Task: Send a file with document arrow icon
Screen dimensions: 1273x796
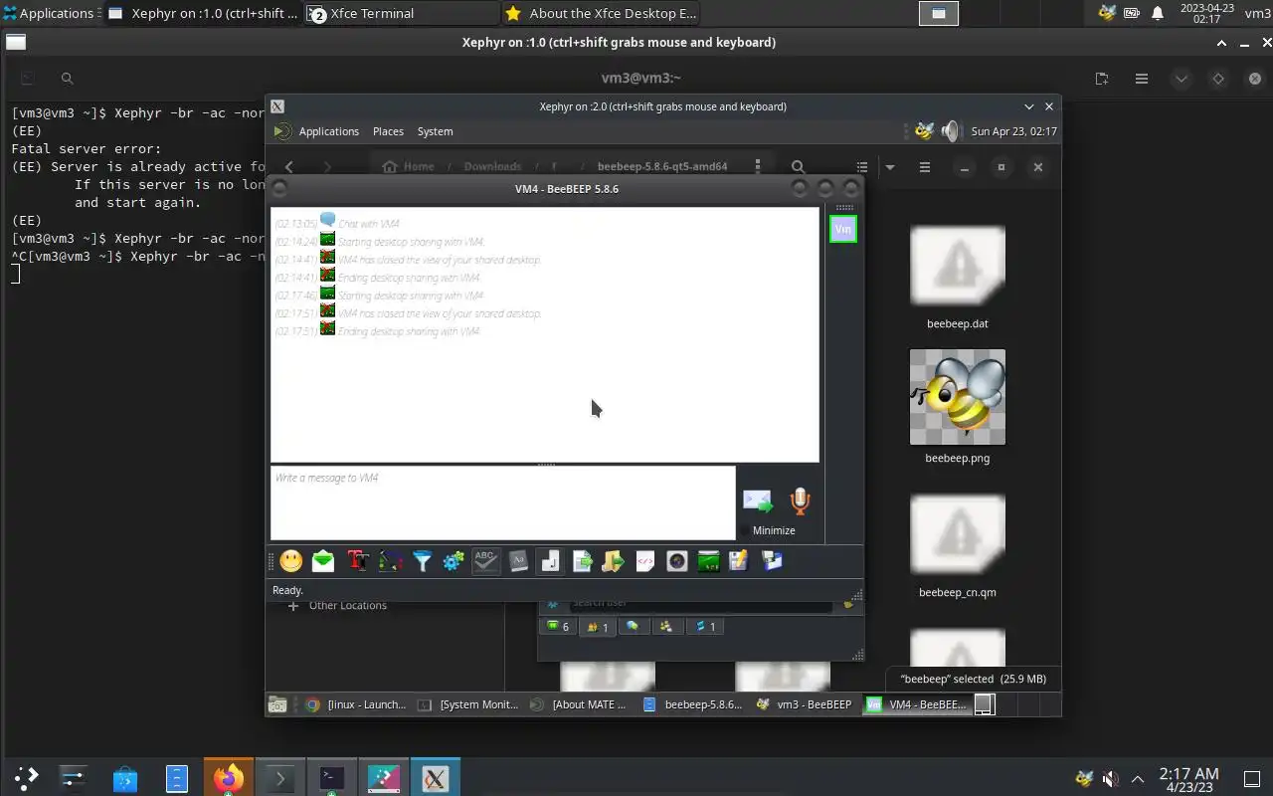Action: click(583, 561)
